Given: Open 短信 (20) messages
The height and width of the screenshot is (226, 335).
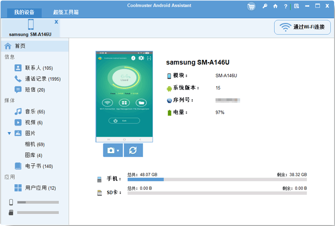Looking at the screenshot, I should [x=35, y=90].
